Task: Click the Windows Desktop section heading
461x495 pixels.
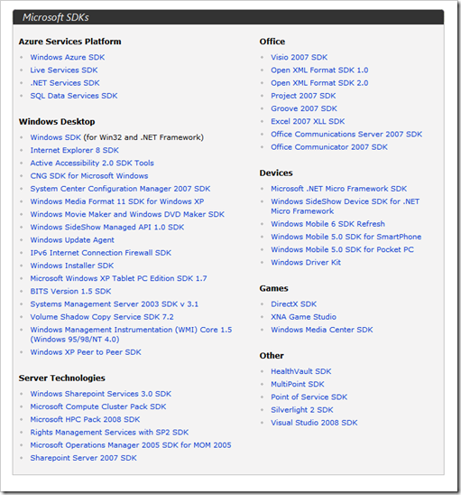Action: [x=57, y=122]
